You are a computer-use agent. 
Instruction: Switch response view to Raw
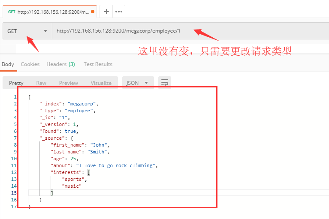(41, 83)
